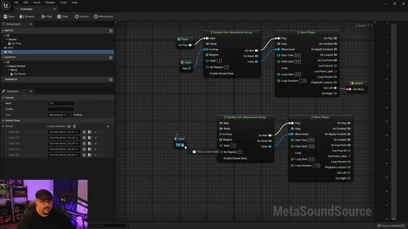Open the Asset menu

[x=37, y=3]
